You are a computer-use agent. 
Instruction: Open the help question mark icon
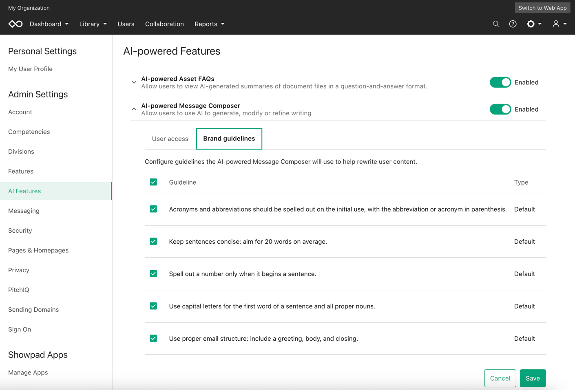(513, 24)
